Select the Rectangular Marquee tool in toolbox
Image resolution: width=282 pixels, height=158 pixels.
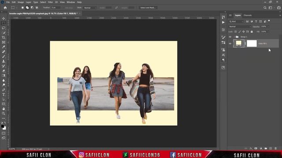tap(4, 23)
